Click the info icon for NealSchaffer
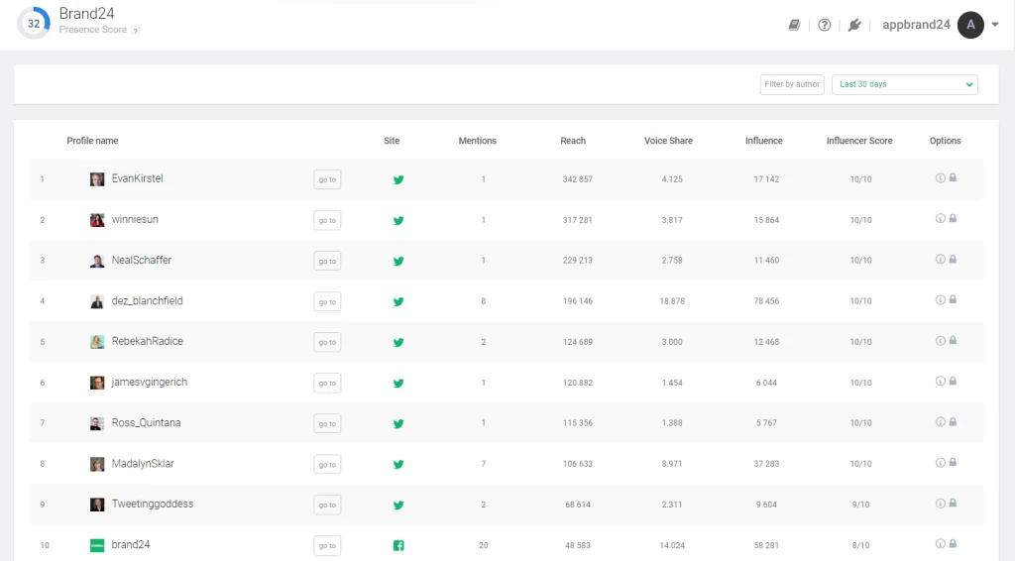This screenshot has height=561, width=1015. [x=940, y=260]
